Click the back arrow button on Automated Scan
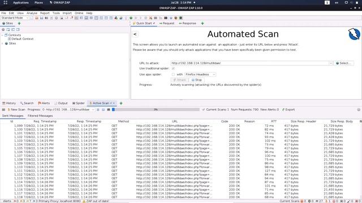Viewport: 362px width, 203px height. click(x=135, y=34)
